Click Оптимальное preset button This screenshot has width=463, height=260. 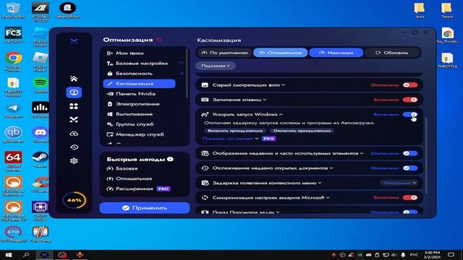point(281,53)
